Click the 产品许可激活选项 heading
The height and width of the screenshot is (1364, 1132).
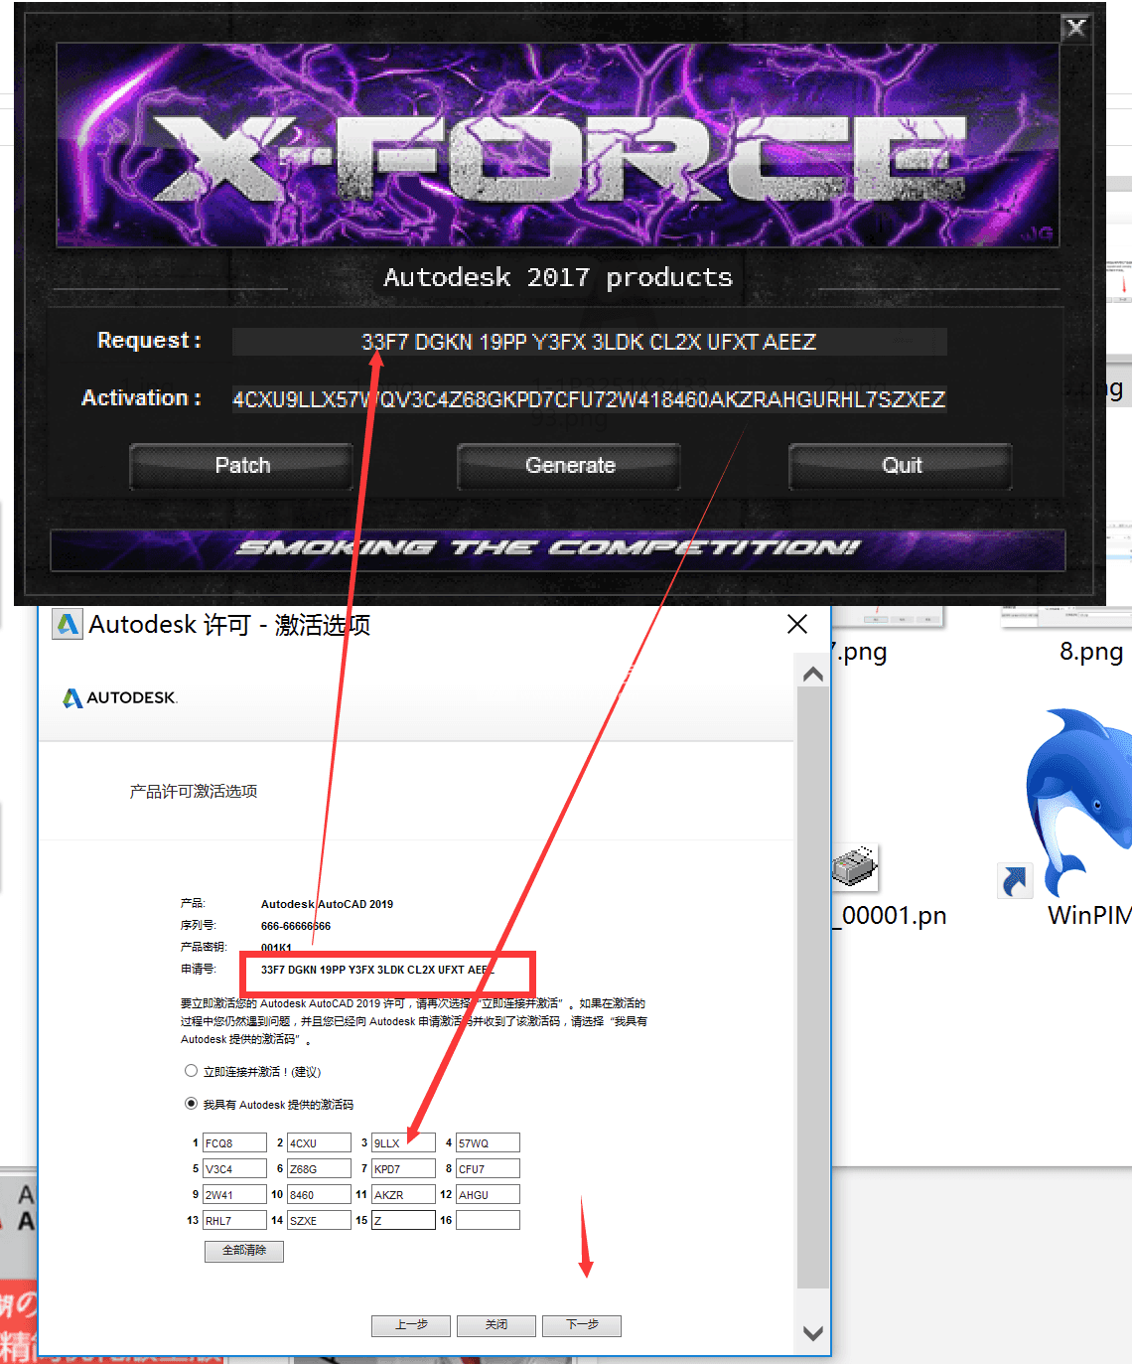tap(194, 792)
